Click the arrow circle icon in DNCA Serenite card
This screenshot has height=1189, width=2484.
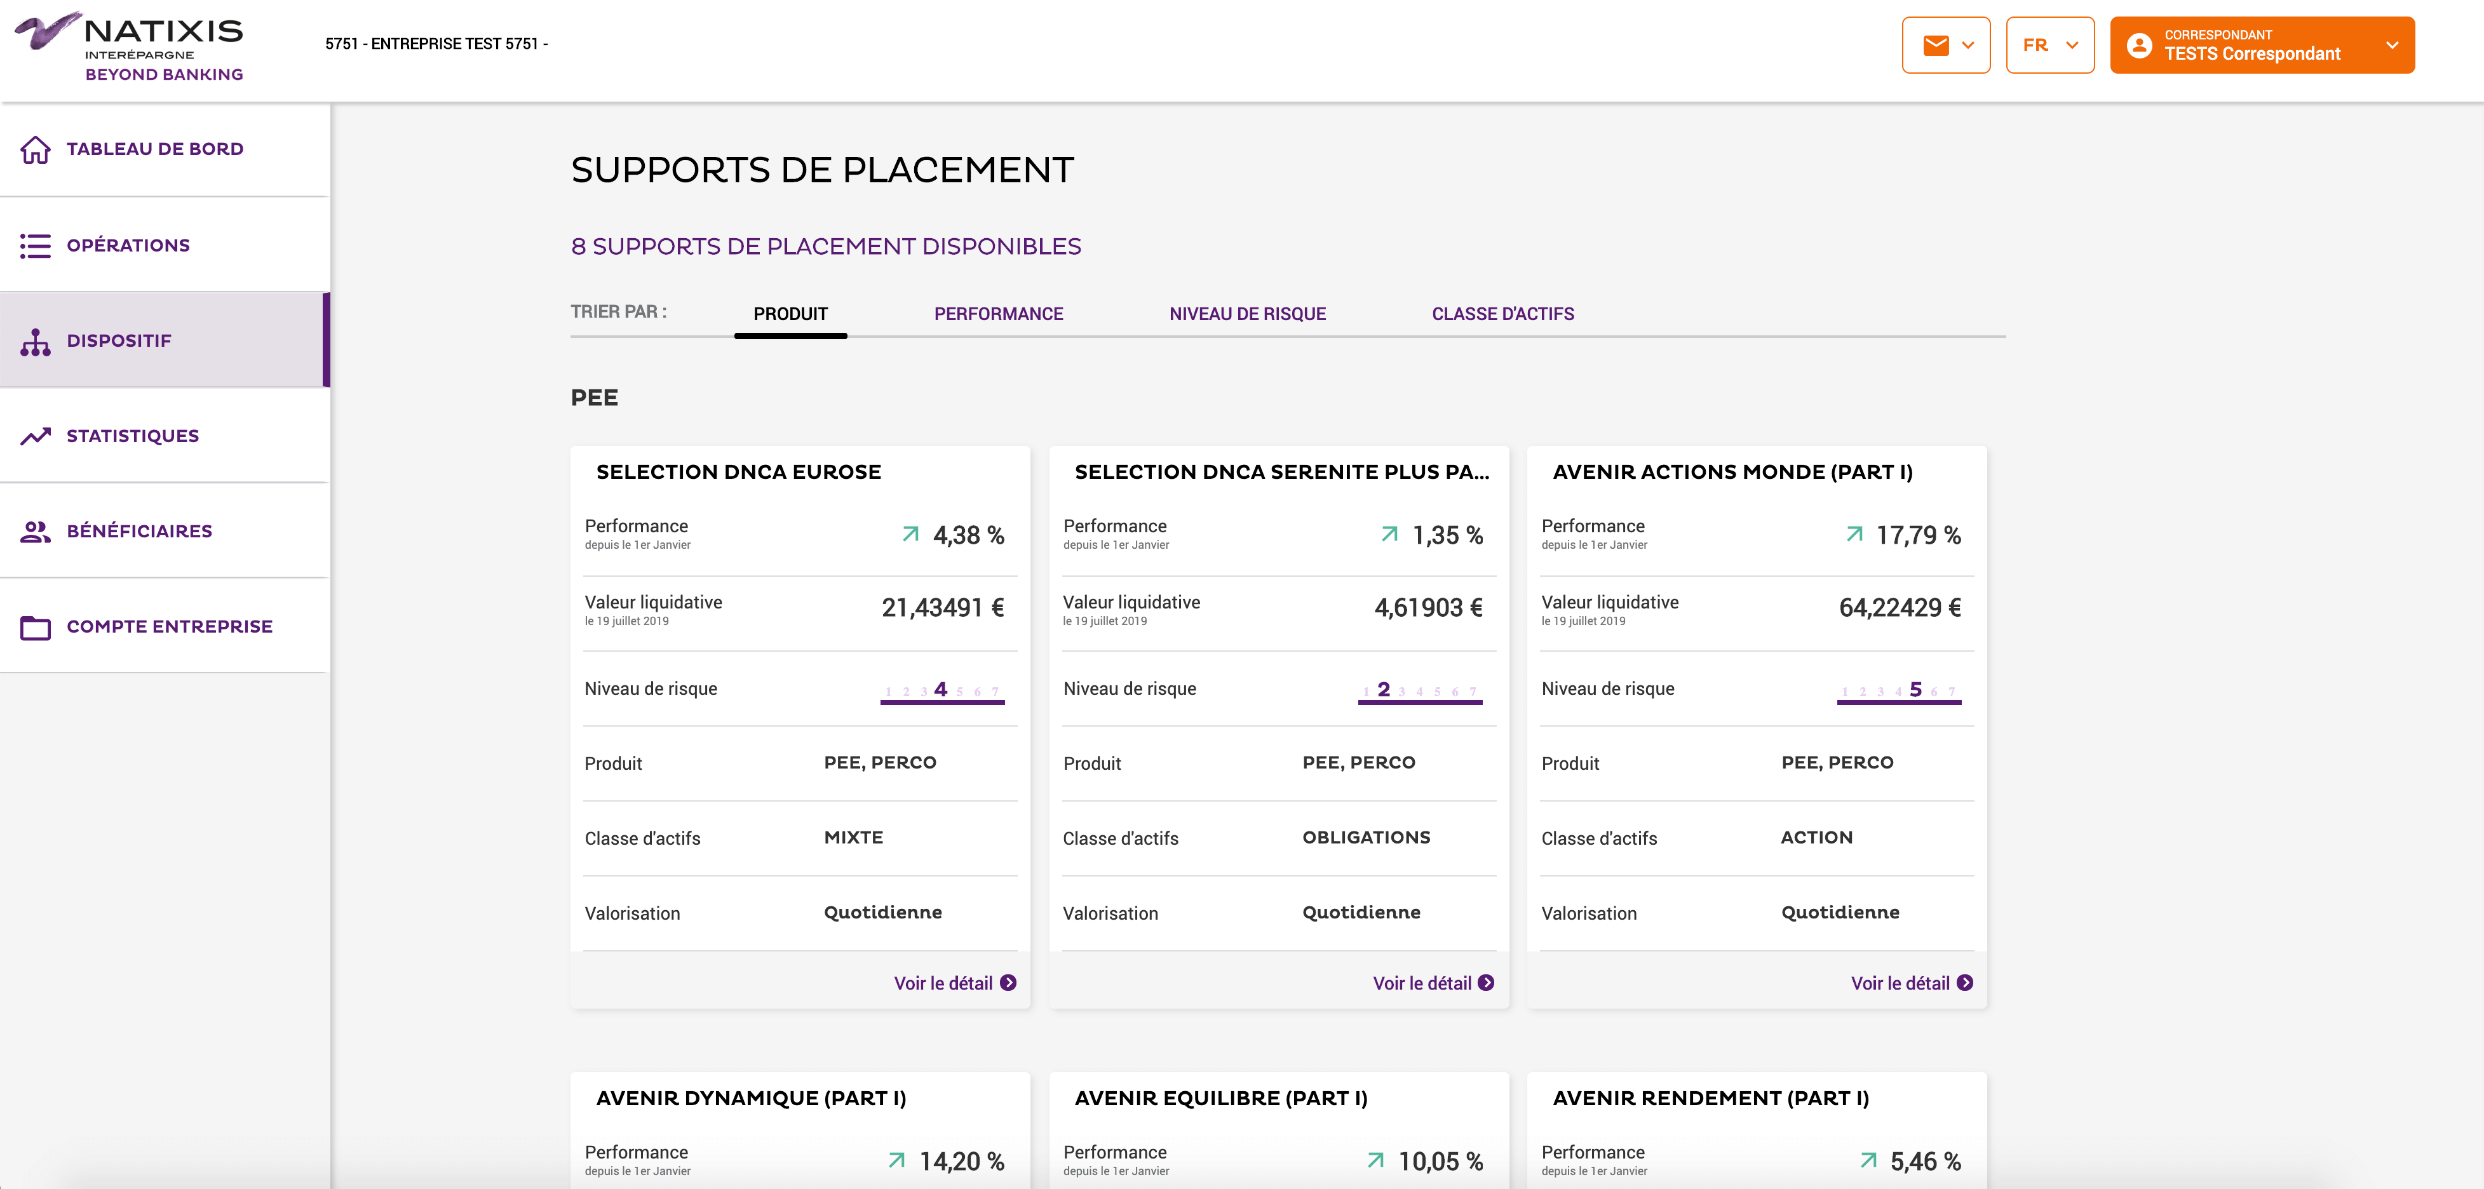point(1487,983)
